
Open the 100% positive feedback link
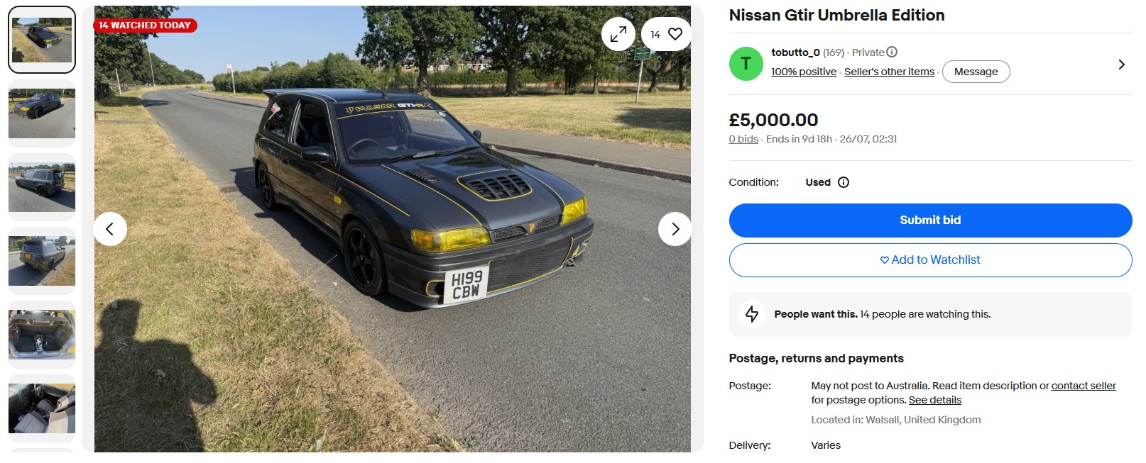(804, 72)
